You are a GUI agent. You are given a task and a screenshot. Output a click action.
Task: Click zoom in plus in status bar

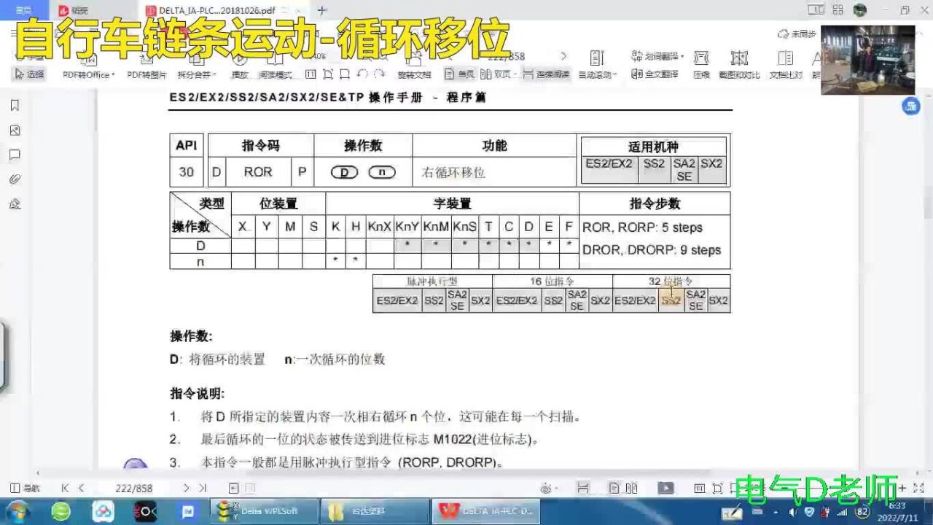pyautogui.click(x=902, y=489)
